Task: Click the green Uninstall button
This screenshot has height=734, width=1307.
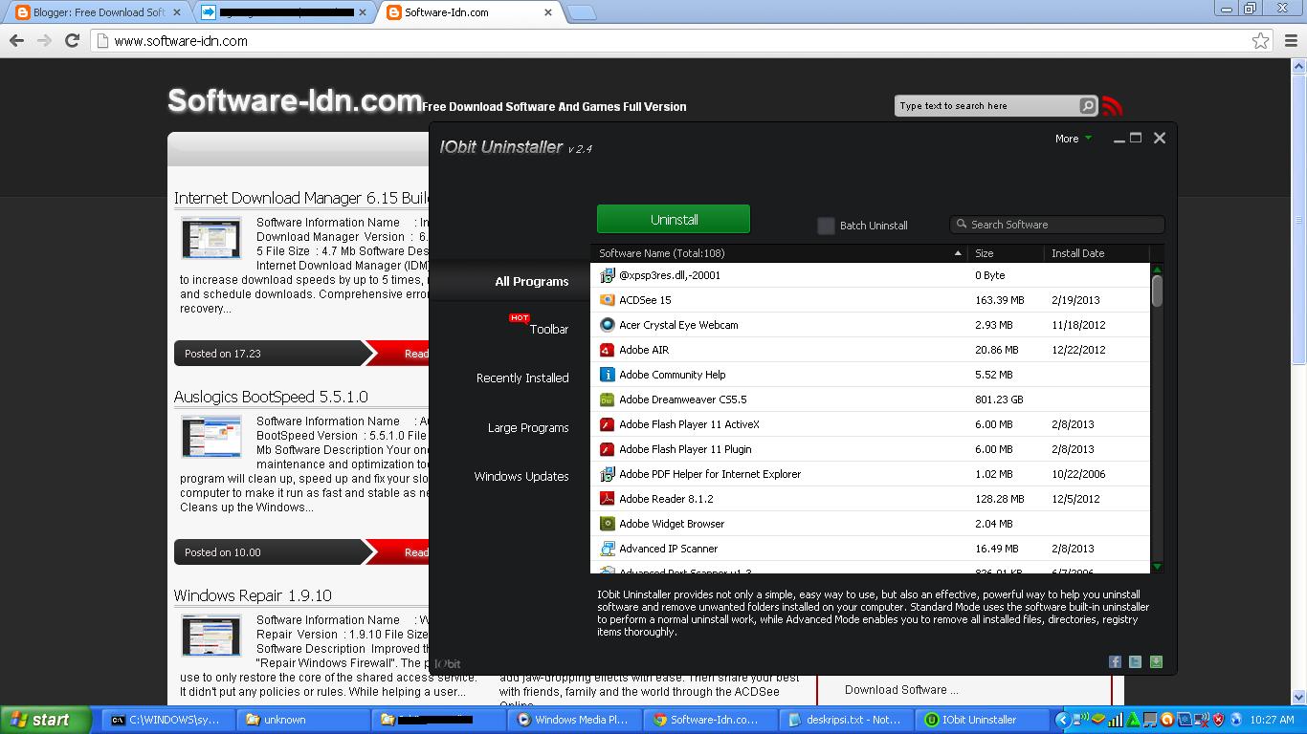Action: click(x=674, y=219)
